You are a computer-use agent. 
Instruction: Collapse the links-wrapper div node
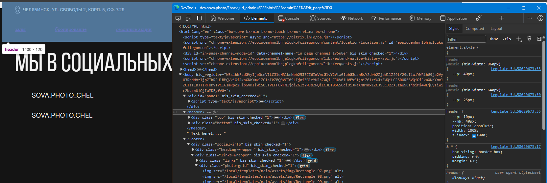[193, 155]
